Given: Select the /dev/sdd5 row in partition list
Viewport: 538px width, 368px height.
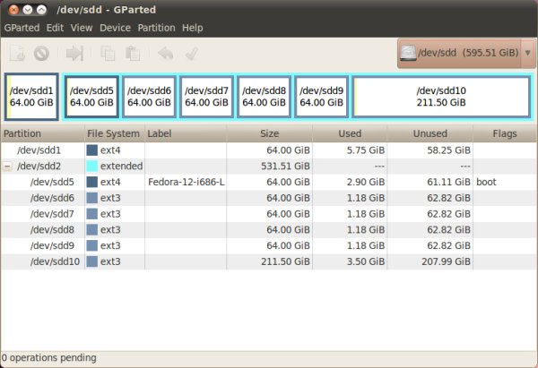Looking at the screenshot, I should pyautogui.click(x=269, y=182).
